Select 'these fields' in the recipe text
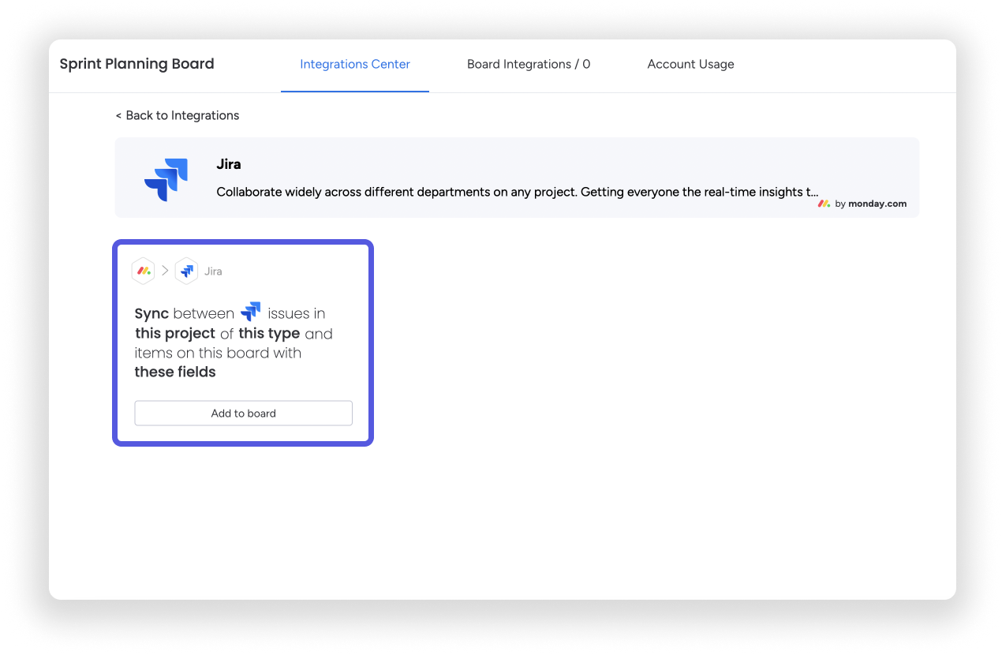Image resolution: width=1002 pixels, height=655 pixels. [x=175, y=372]
